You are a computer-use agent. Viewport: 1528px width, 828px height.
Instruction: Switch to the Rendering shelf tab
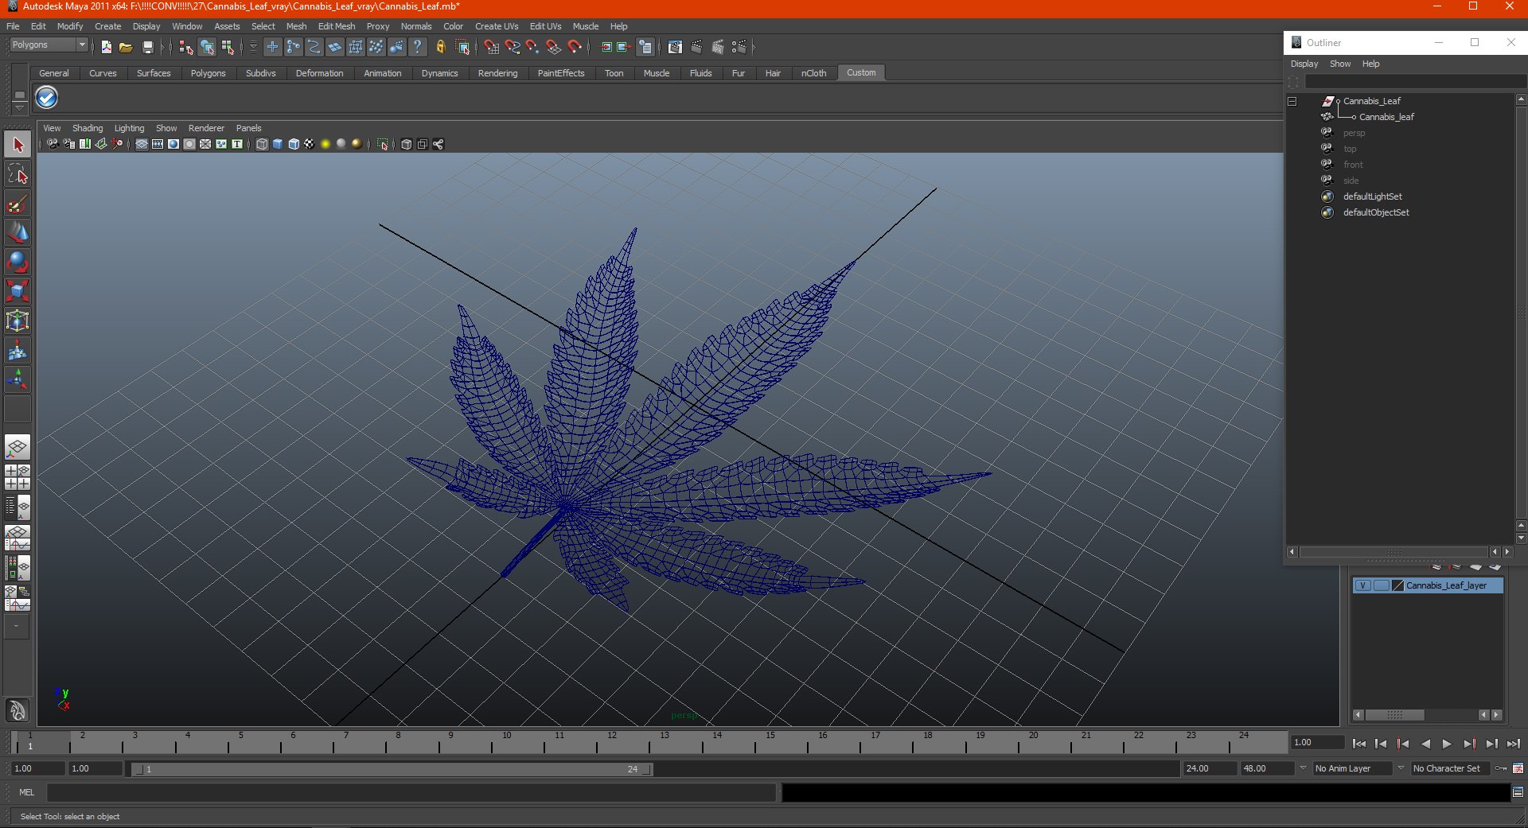(x=497, y=73)
